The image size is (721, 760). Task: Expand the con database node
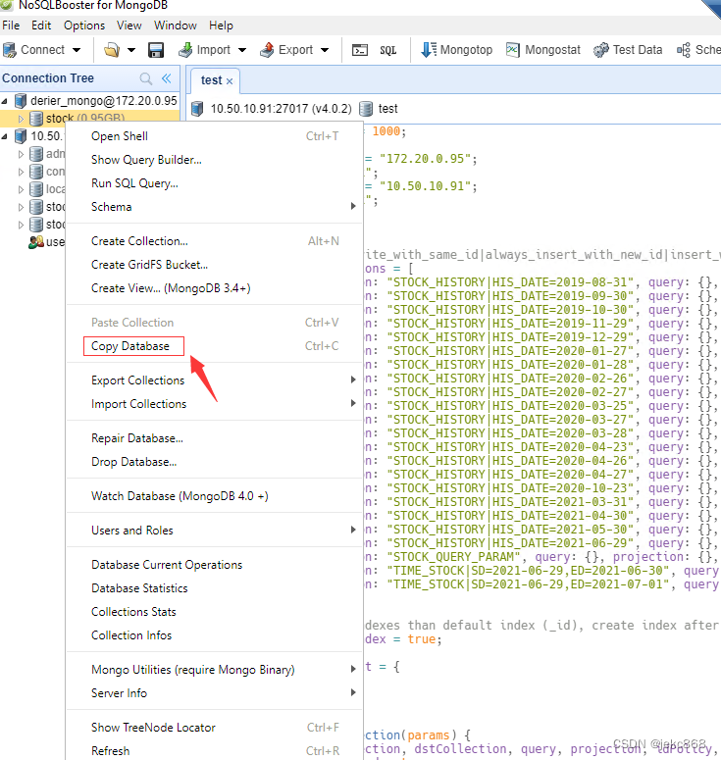coord(21,172)
